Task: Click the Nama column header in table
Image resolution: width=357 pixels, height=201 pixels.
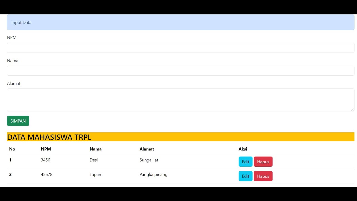Action: (96, 149)
